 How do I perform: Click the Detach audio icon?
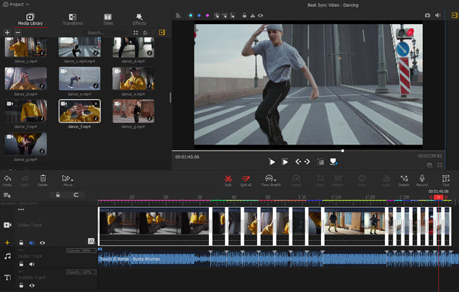[404, 179]
